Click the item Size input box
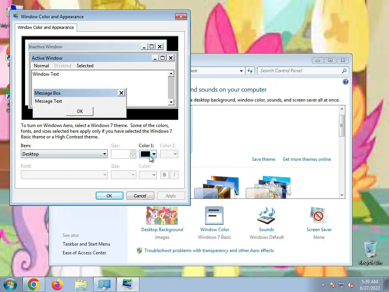This screenshot has width=389, height=292. point(120,154)
